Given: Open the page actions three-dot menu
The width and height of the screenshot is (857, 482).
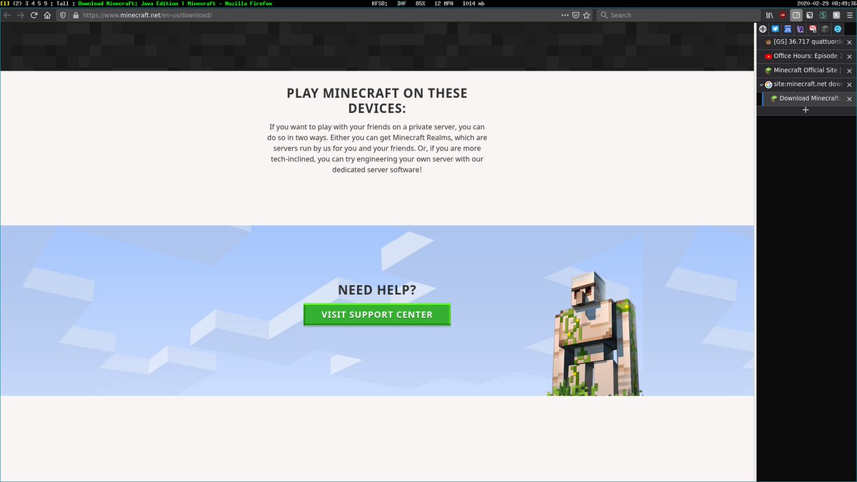Looking at the screenshot, I should [x=565, y=15].
